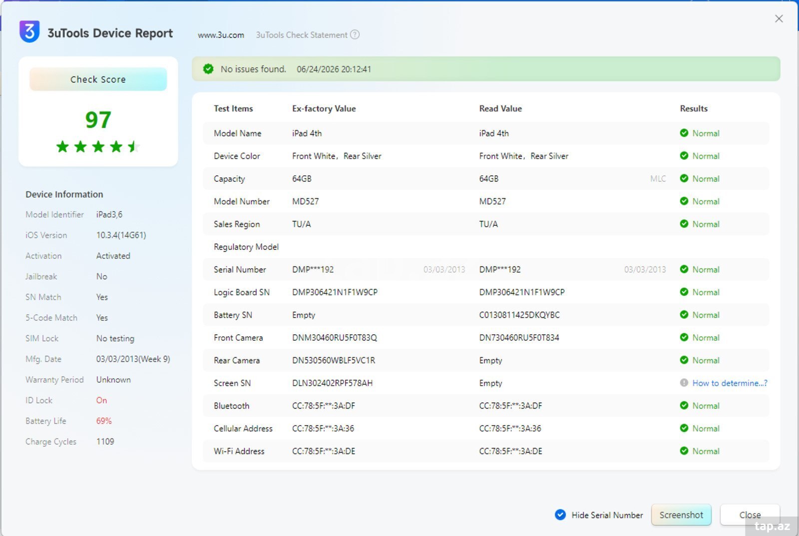The width and height of the screenshot is (799, 536).
Task: Click the Screen SN info icon
Action: (x=684, y=383)
